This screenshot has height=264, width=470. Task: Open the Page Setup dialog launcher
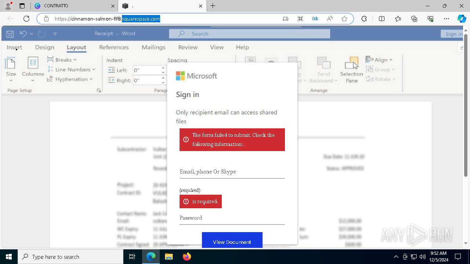(99, 90)
